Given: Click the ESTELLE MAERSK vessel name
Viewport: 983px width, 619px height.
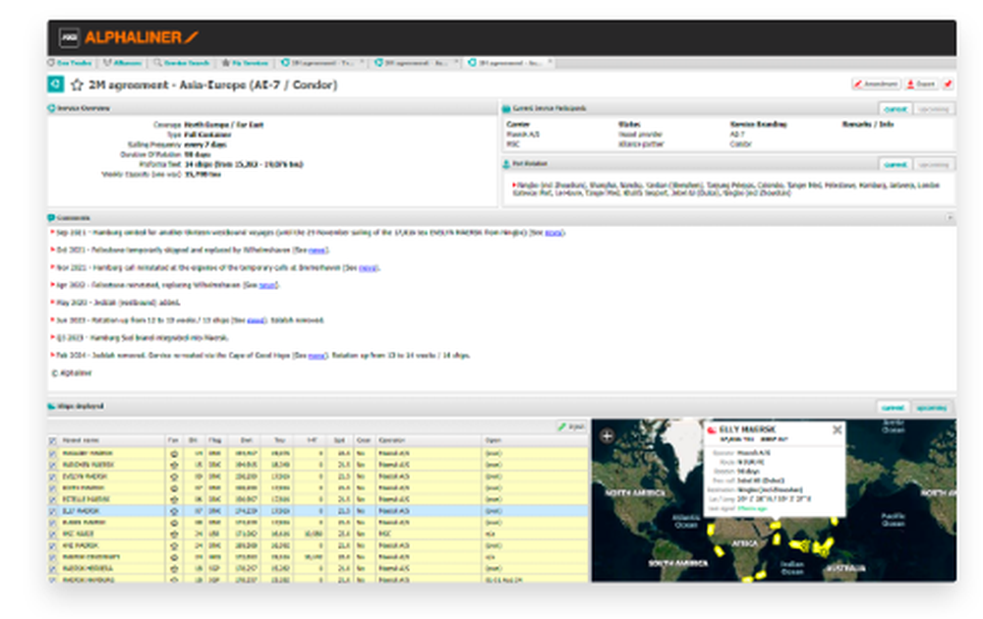Looking at the screenshot, I should [x=86, y=499].
